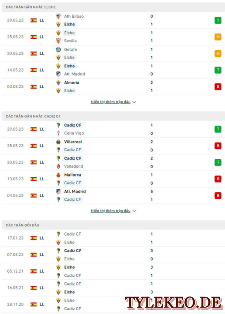
Task: Click the Ath Bilbao club crest icon
Action: coord(58,16)
